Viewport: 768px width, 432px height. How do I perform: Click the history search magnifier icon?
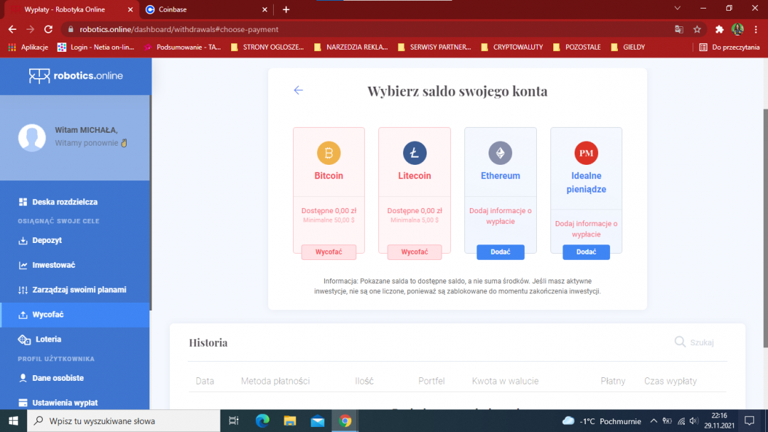pos(681,342)
